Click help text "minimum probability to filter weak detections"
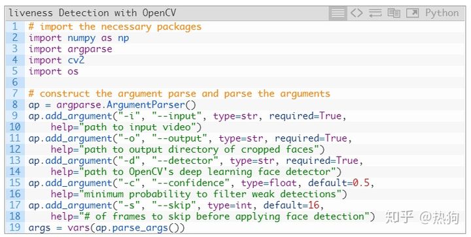Viewport: 471px width, 237px height. [210, 194]
